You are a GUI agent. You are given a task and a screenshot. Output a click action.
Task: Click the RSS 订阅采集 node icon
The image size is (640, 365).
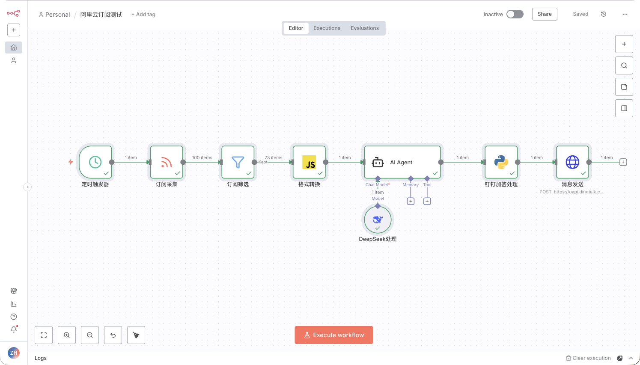[167, 162]
